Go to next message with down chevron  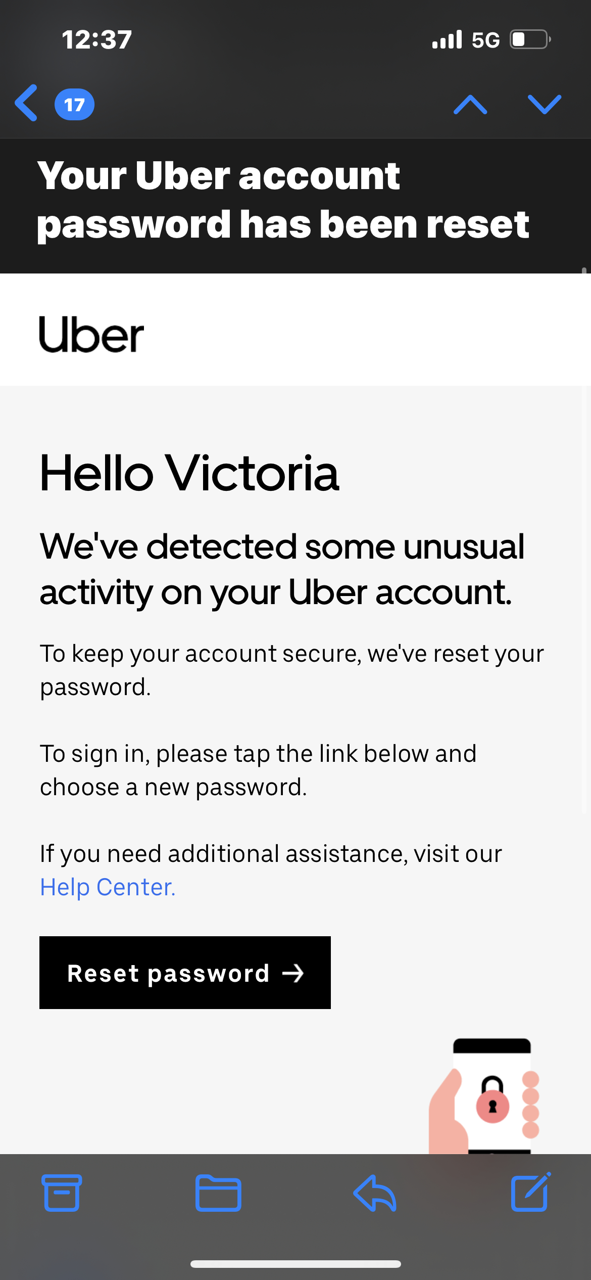pyautogui.click(x=544, y=105)
